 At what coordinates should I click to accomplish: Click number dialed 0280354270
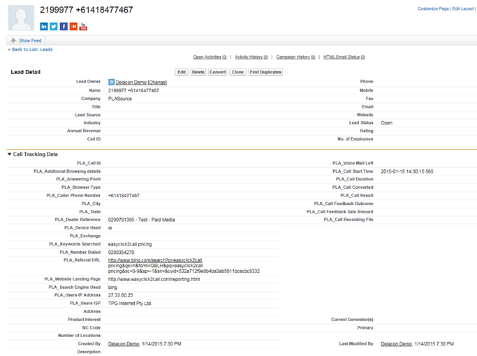[121, 252]
